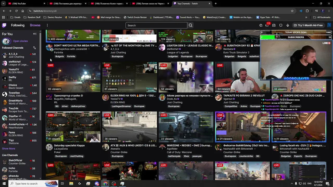Viewport: 333px width, 187px height.
Task: Select SiekOfficial in Live Channels
Action: (x=20, y=162)
